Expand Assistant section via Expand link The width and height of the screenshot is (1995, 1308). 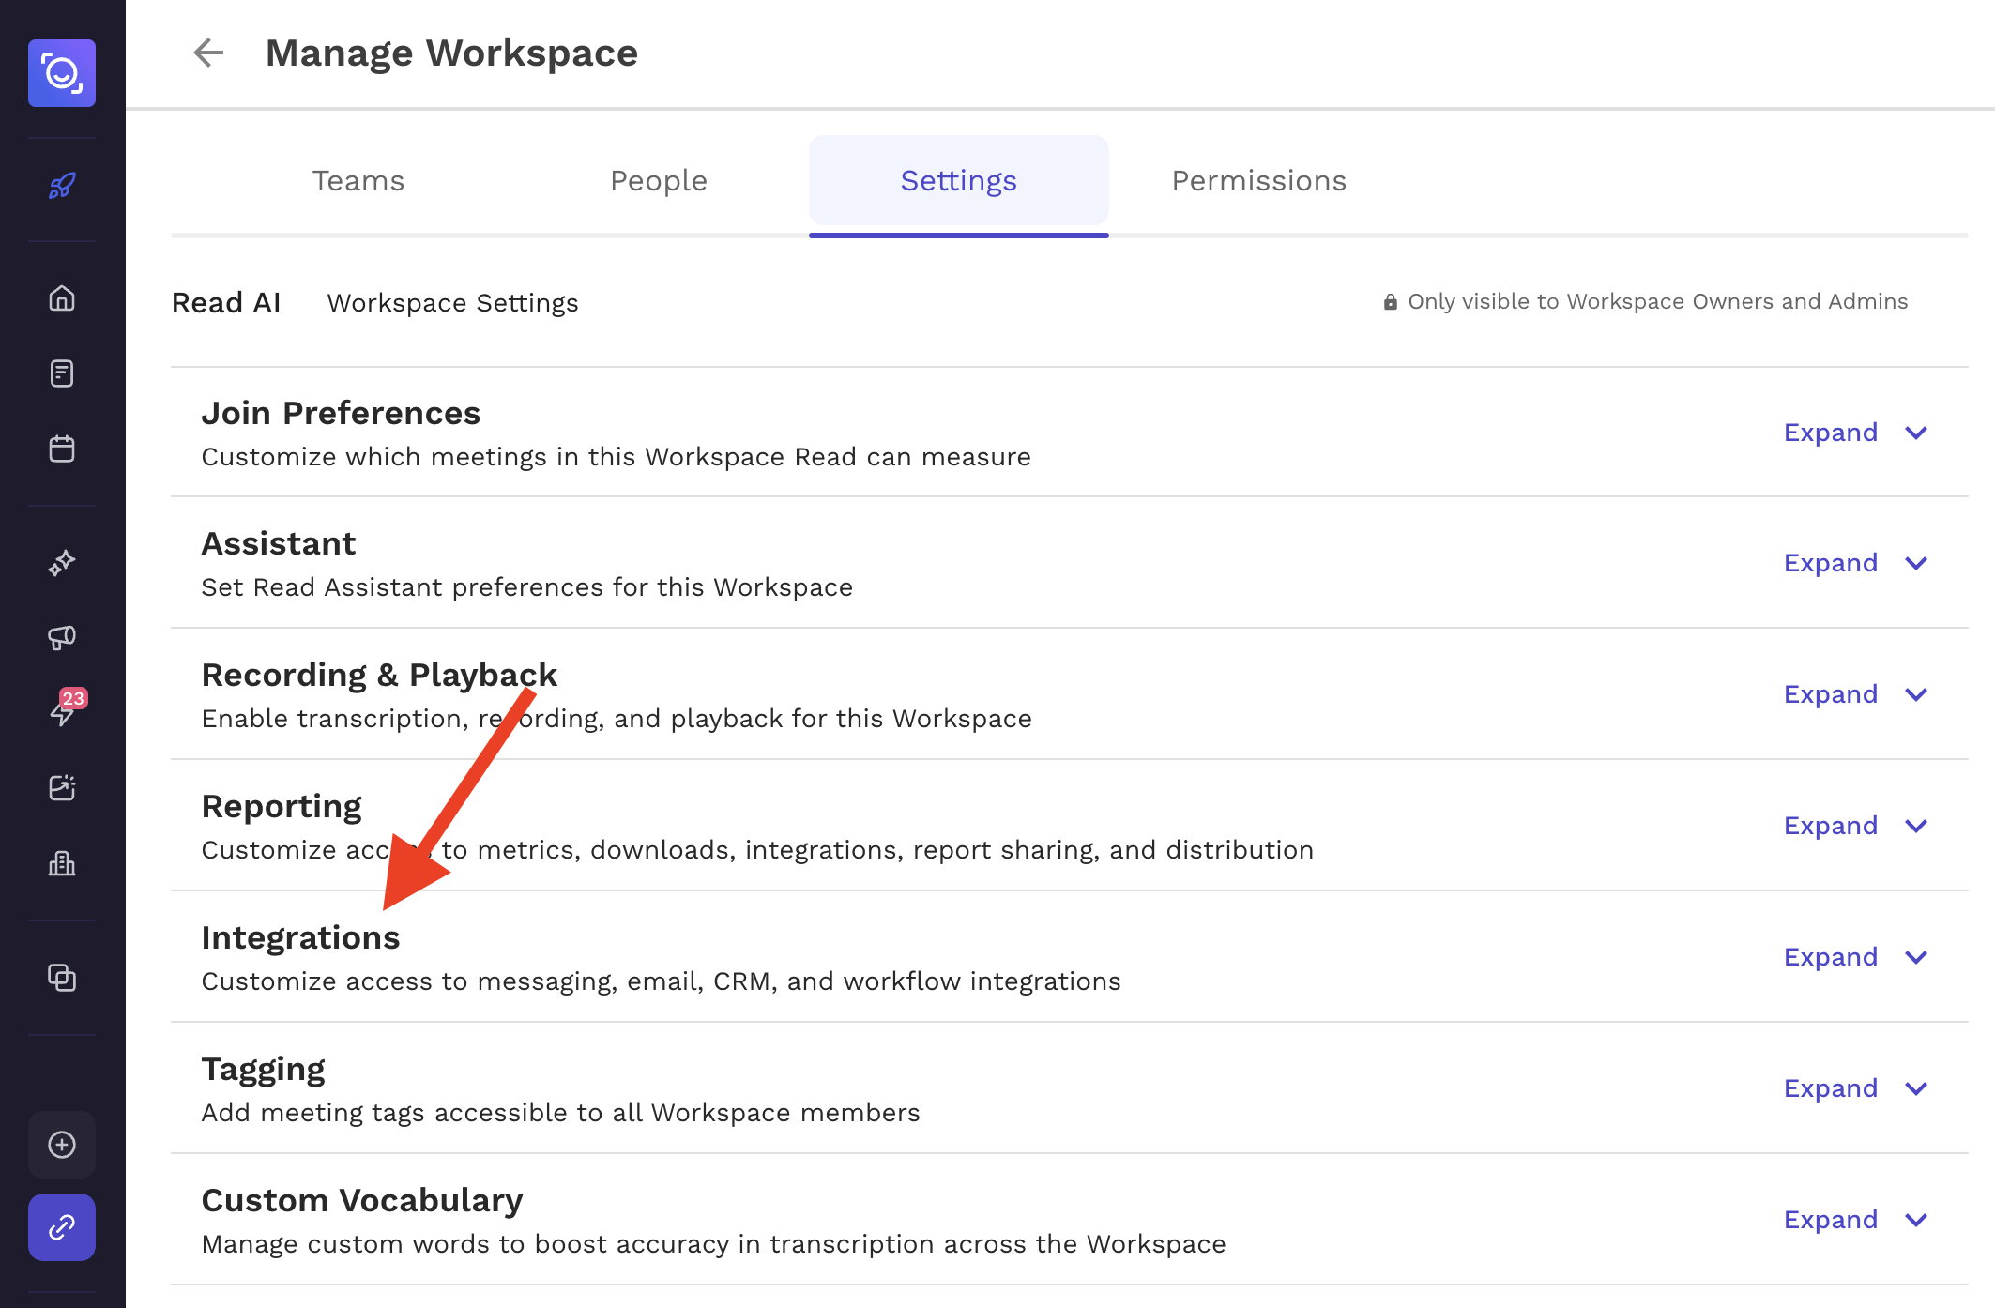coord(1831,563)
